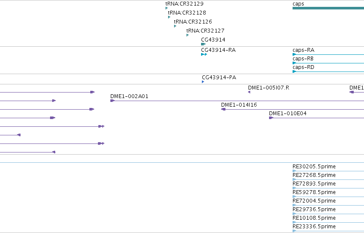
Task: Select DME1-014I16 clone label
Action: click(239, 105)
